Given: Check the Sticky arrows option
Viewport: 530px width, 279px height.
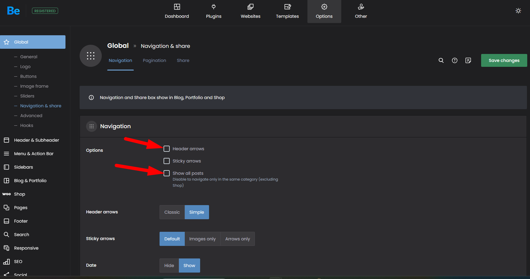Looking at the screenshot, I should point(167,161).
